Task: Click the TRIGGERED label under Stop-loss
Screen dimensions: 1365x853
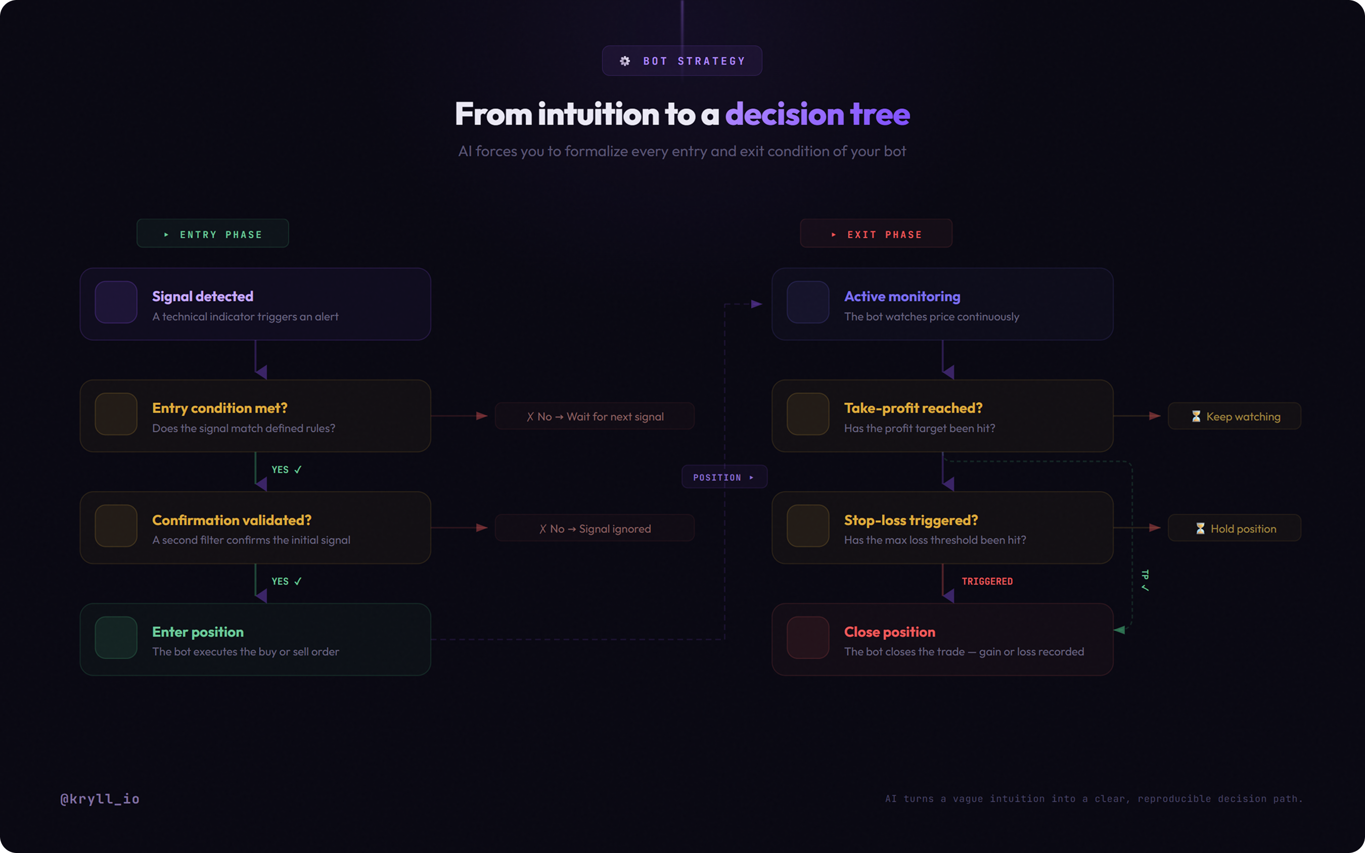Action: [987, 581]
